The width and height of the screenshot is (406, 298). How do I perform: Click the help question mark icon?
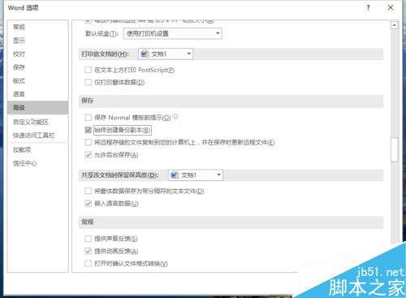click(x=368, y=7)
